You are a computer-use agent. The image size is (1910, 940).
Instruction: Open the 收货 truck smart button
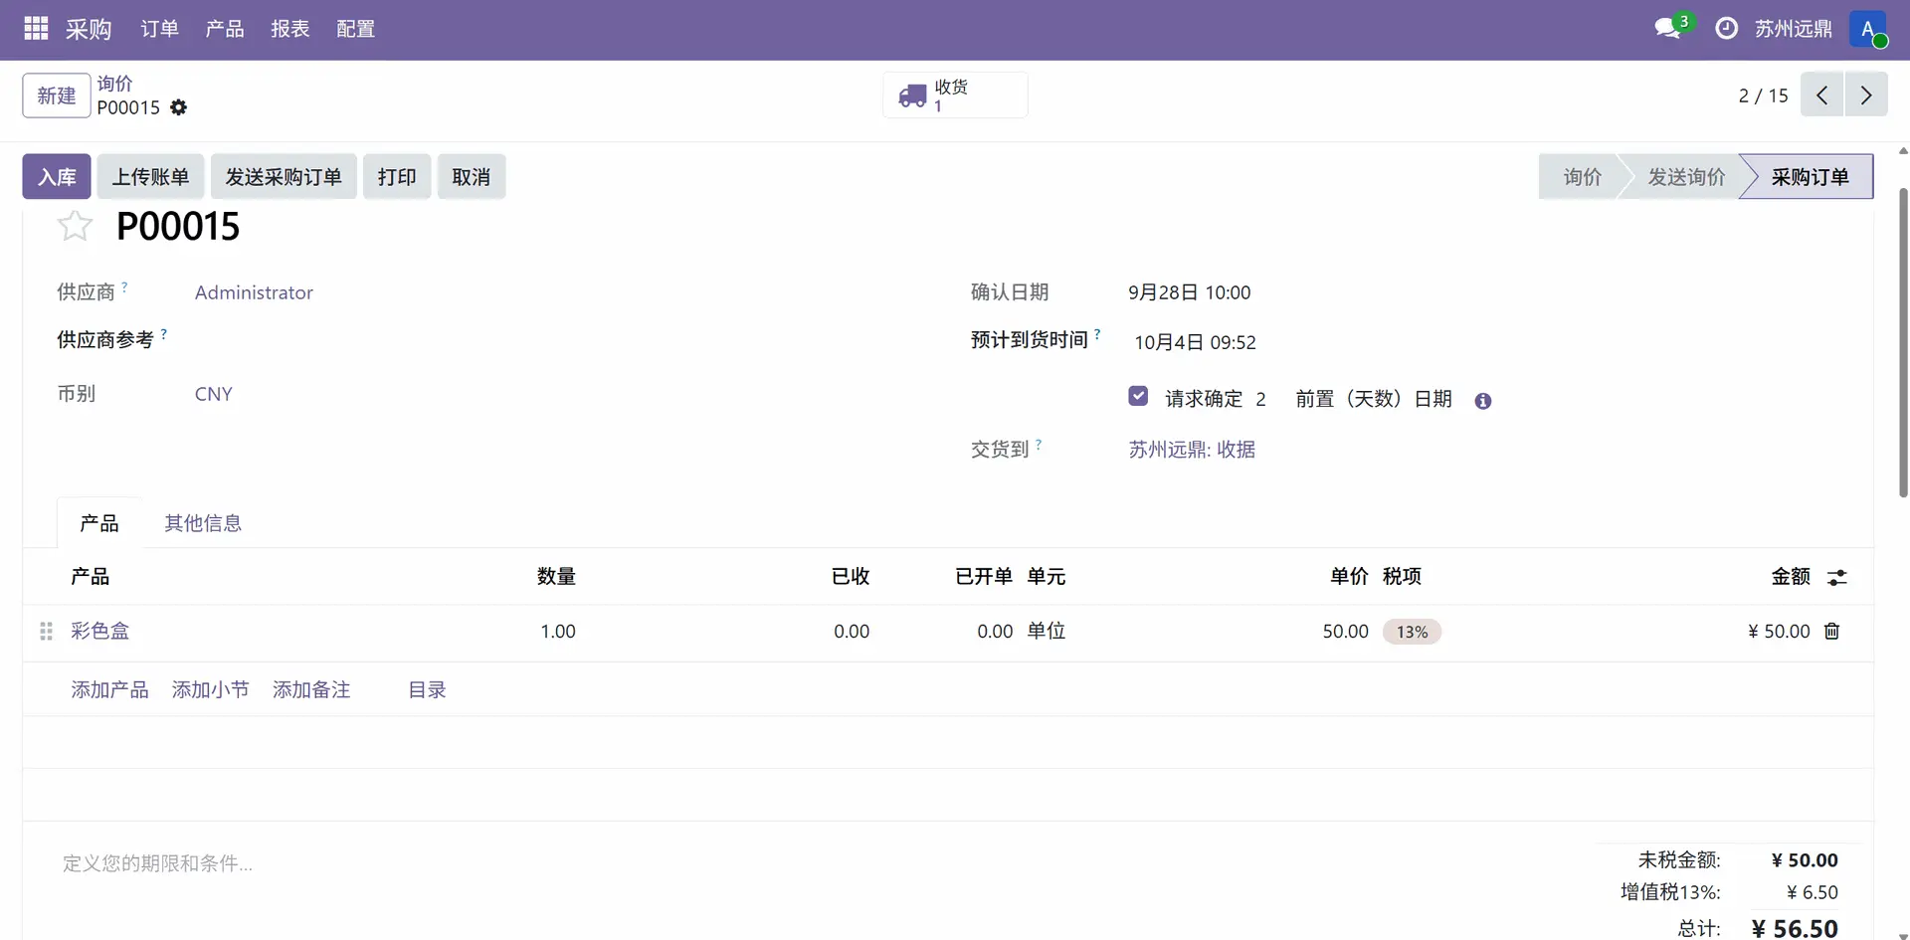[954, 95]
